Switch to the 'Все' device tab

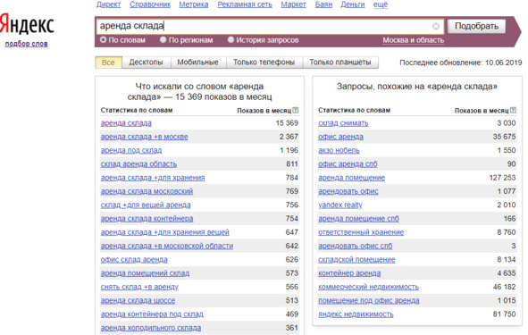pyautogui.click(x=108, y=63)
